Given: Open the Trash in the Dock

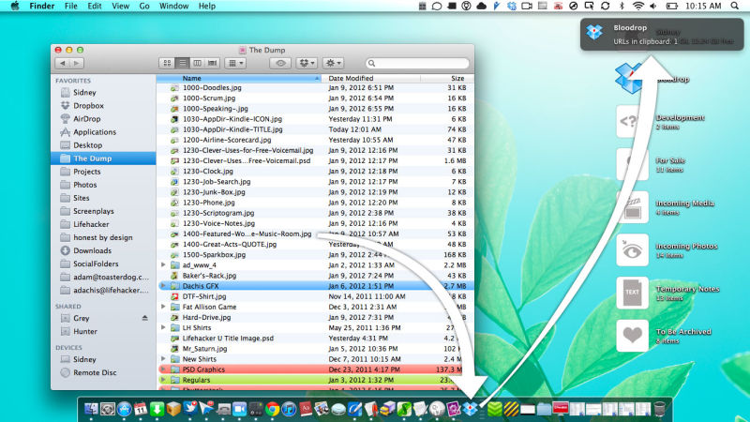Looking at the screenshot, I should (660, 408).
